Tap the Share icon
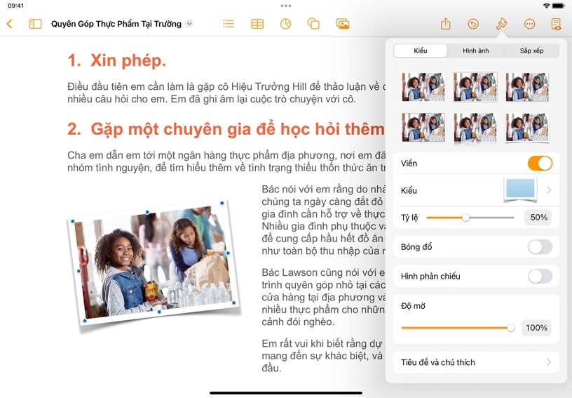This screenshot has width=572, height=398. (445, 24)
